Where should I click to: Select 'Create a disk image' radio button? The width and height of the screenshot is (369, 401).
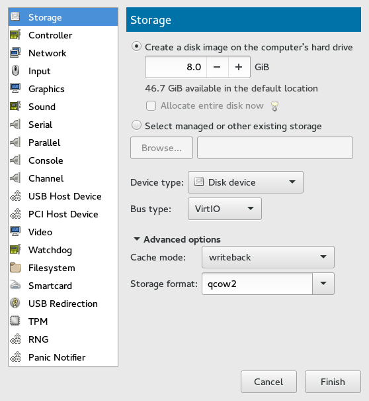[136, 47]
